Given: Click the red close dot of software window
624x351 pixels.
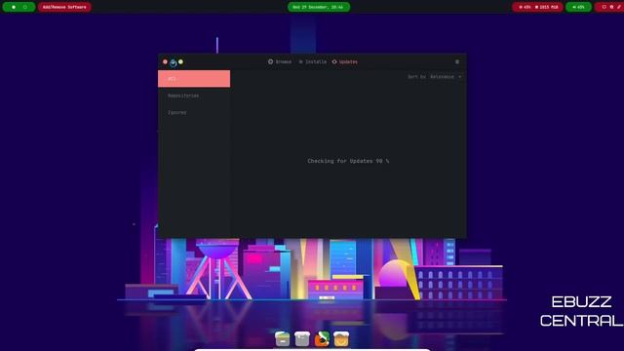Looking at the screenshot, I should (165, 62).
